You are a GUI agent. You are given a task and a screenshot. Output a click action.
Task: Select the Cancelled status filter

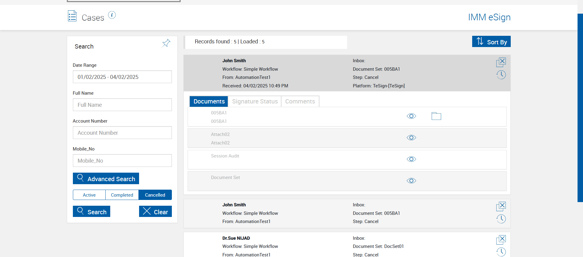point(155,195)
